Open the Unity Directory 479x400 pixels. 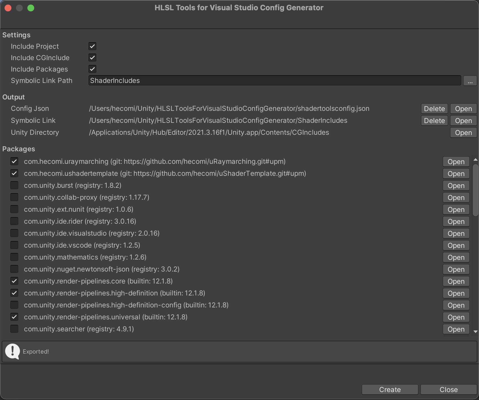[463, 132]
